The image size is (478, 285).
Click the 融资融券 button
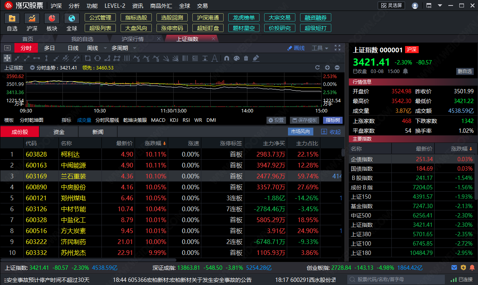pyautogui.click(x=315, y=18)
